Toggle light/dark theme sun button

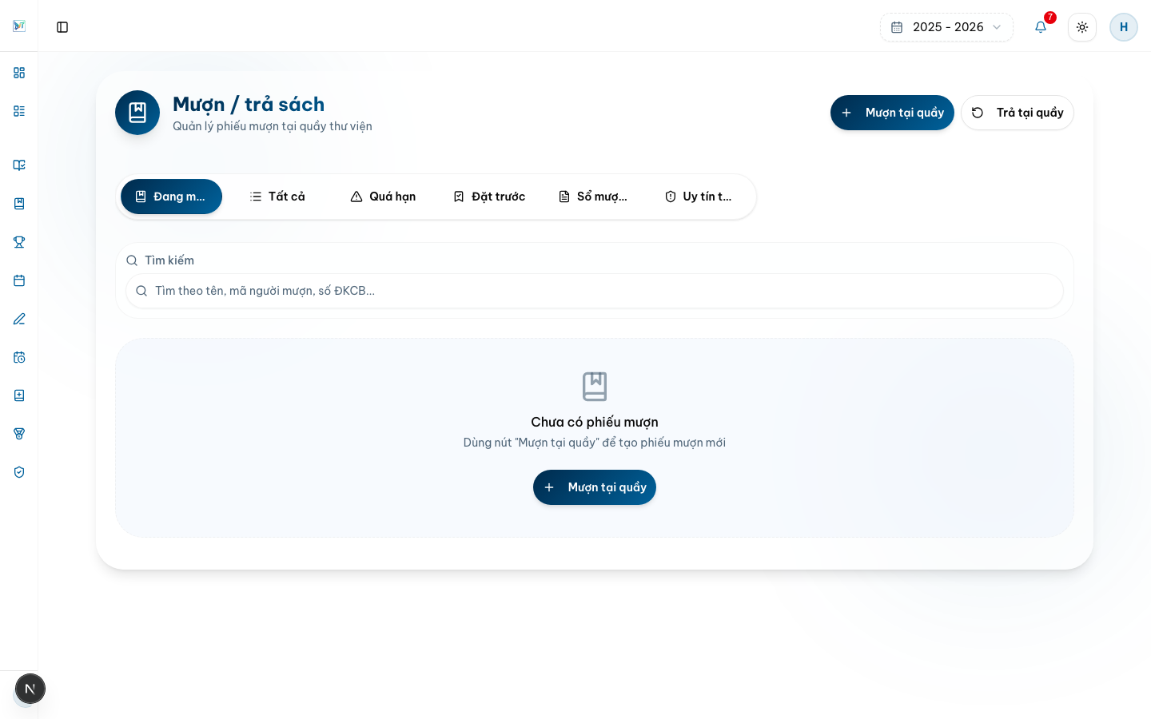click(1082, 27)
